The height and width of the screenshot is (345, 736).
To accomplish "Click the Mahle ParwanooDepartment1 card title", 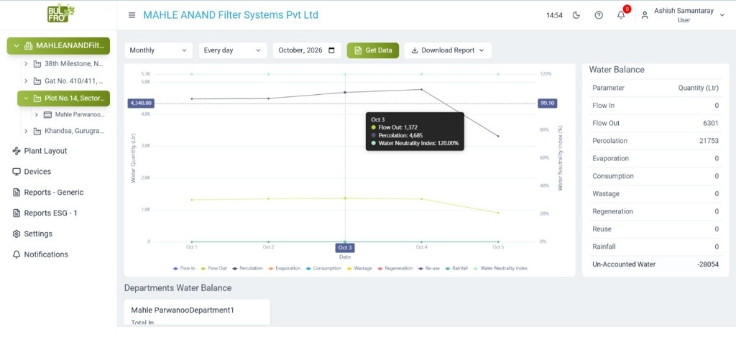I will (x=183, y=310).
